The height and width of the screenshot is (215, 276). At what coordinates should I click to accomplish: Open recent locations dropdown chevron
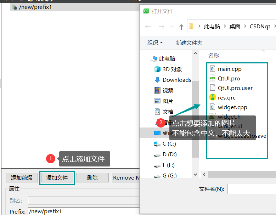(x=172, y=27)
